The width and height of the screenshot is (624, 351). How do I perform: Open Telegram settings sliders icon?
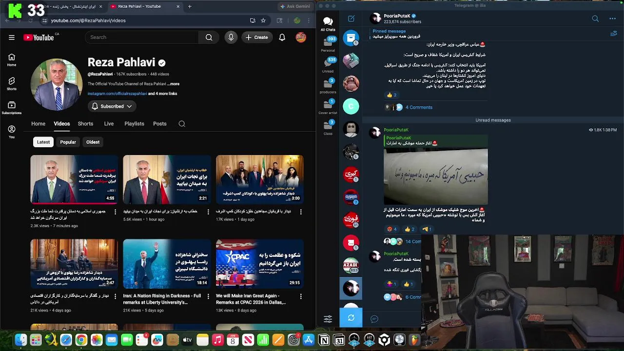tap(328, 319)
